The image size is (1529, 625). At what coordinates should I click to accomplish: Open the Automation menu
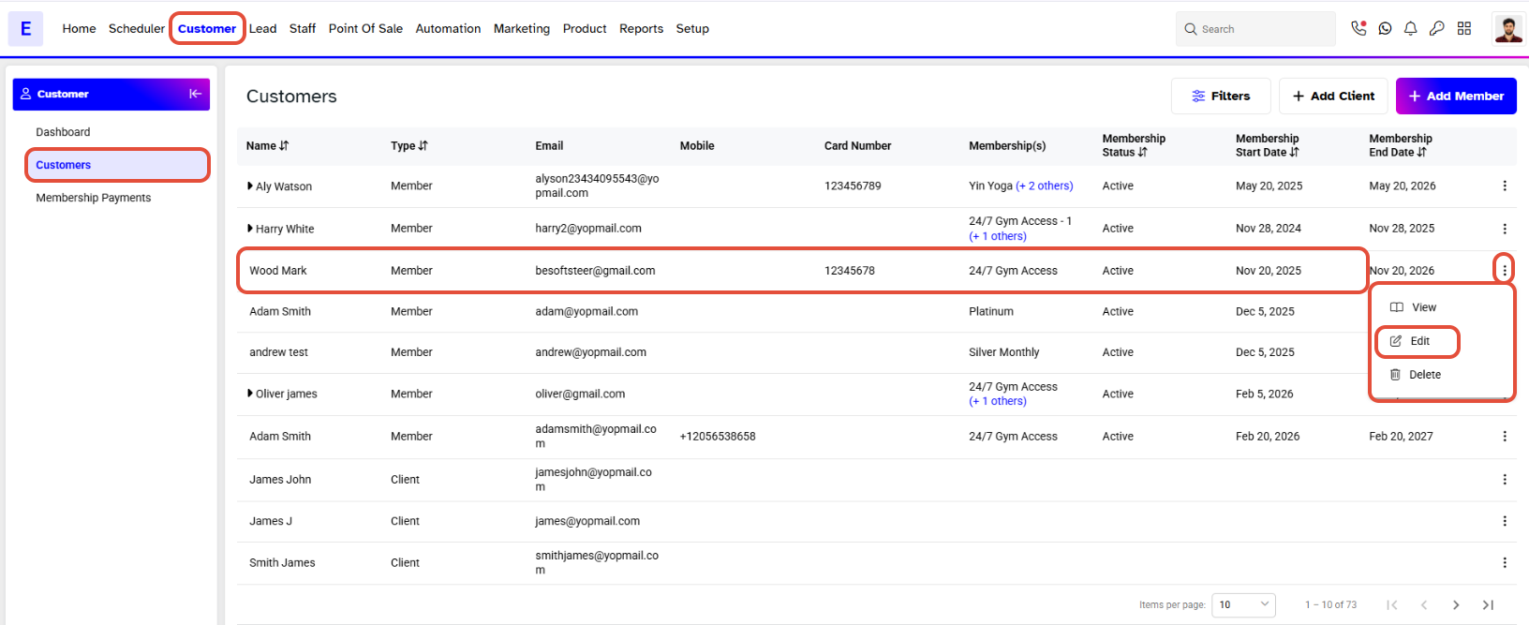click(448, 29)
